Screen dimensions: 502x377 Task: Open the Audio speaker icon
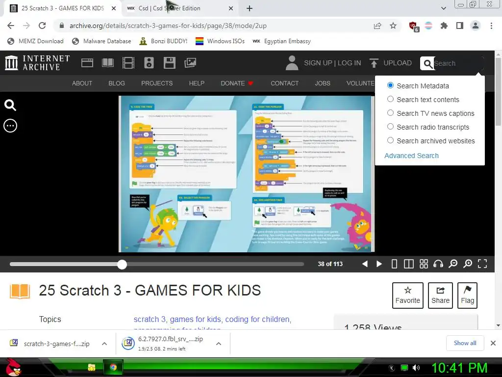click(149, 63)
